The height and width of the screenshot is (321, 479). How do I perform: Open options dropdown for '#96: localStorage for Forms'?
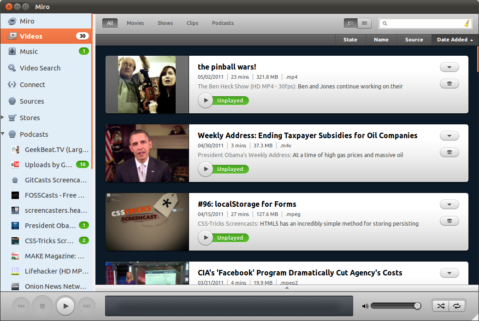point(449,204)
